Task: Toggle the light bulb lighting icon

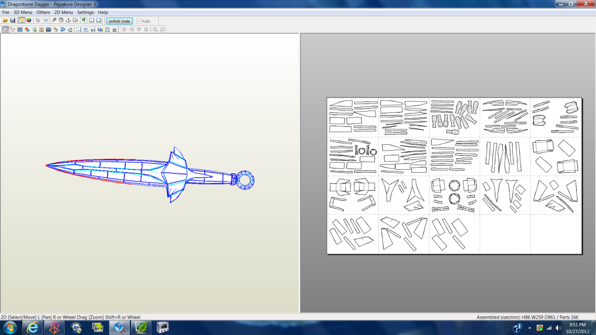Action: point(22,20)
